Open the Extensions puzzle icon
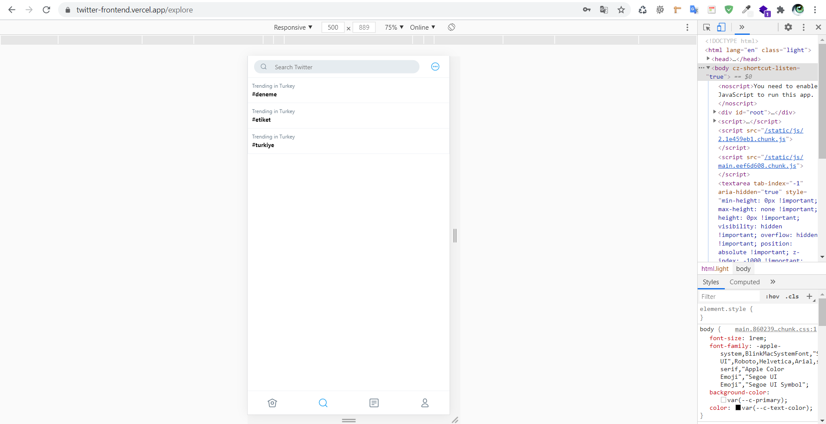Screen dimensions: 826x424 [780, 9]
